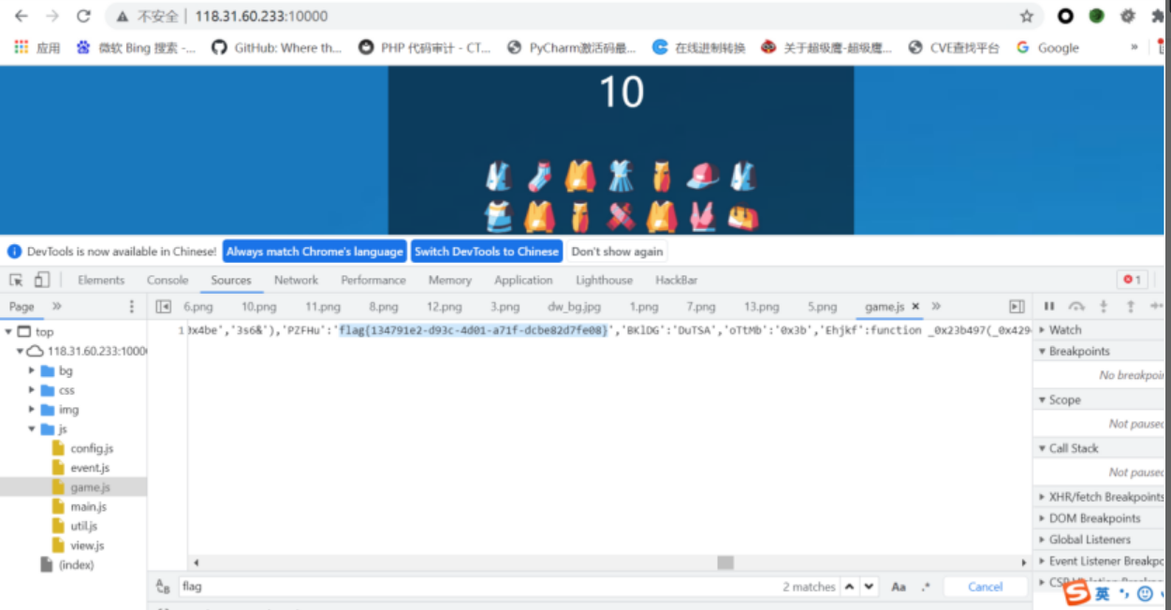Switch to the Network panel tab
This screenshot has height=610, width=1171.
tap(296, 280)
